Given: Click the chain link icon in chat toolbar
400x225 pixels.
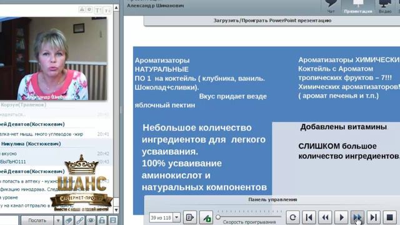Looking at the screenshot, I should click(79, 221).
